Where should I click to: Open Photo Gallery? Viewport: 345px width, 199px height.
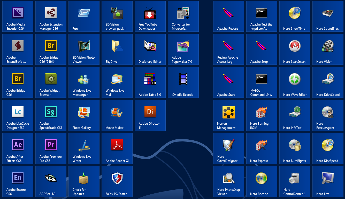[x=84, y=115]
